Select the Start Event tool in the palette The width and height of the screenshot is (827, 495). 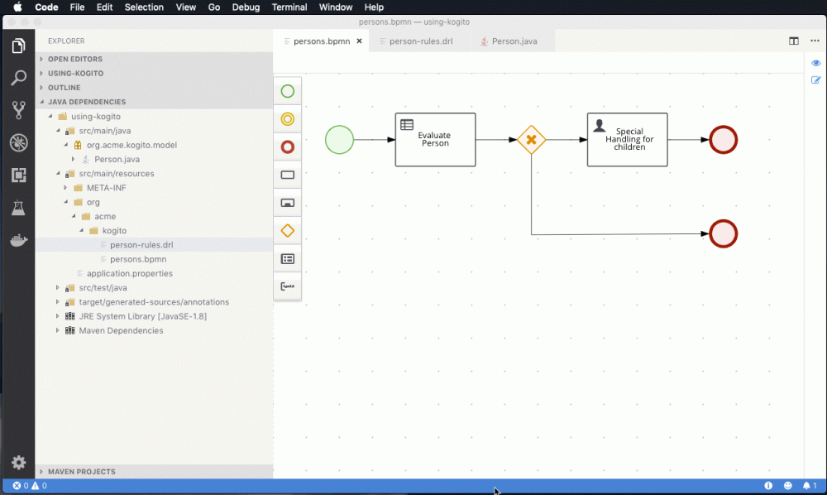click(287, 91)
